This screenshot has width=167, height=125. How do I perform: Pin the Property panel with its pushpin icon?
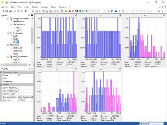29,69
